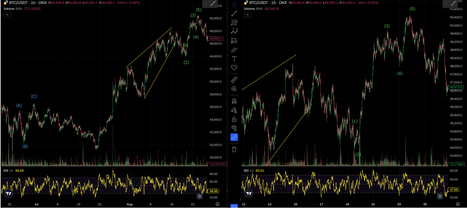Select blue (B) wave label on left chart

click(x=25, y=146)
